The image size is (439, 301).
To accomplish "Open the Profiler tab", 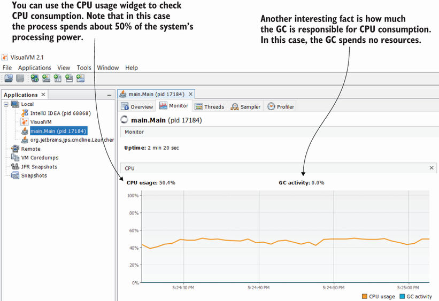I will click(281, 106).
